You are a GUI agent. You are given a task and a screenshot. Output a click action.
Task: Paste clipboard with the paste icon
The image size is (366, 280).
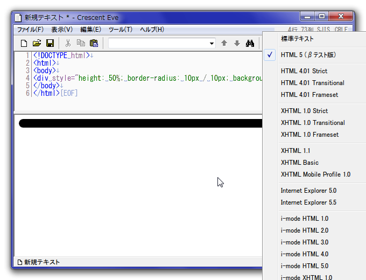click(x=94, y=43)
